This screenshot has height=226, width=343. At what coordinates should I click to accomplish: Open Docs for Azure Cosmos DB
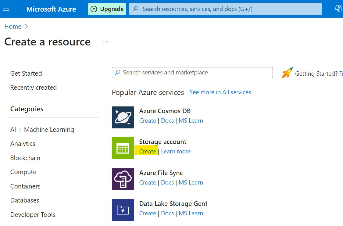[x=167, y=120]
